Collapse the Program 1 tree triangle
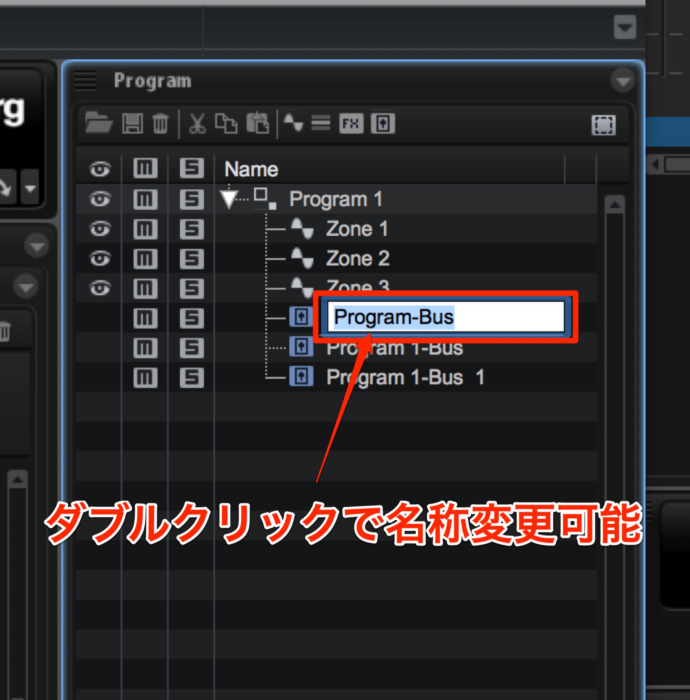 229,199
